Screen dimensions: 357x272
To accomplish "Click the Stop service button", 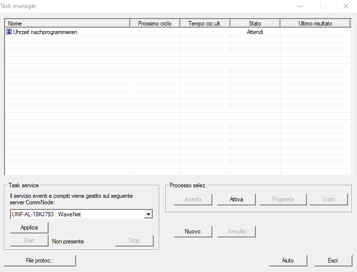I will [134, 240].
